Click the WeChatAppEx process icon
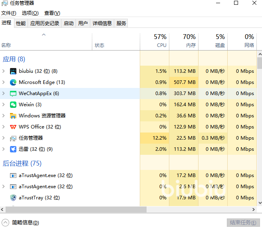This screenshot has height=228, width=262. pyautogui.click(x=13, y=94)
